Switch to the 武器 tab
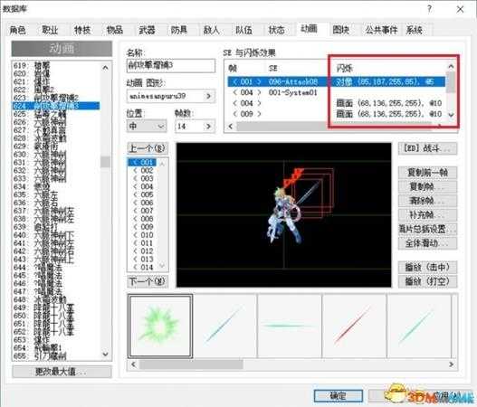 tap(147, 30)
